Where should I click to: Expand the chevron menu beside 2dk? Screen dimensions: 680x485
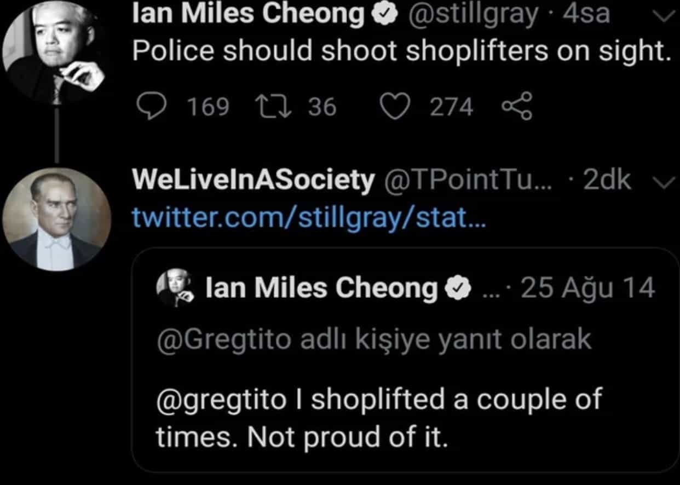tap(665, 183)
